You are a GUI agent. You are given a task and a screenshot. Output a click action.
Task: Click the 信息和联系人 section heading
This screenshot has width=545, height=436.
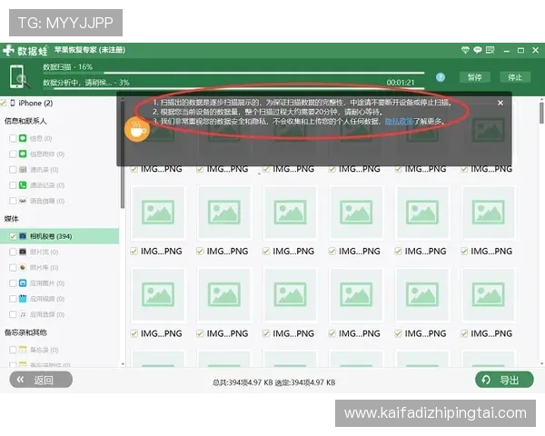pos(25,121)
